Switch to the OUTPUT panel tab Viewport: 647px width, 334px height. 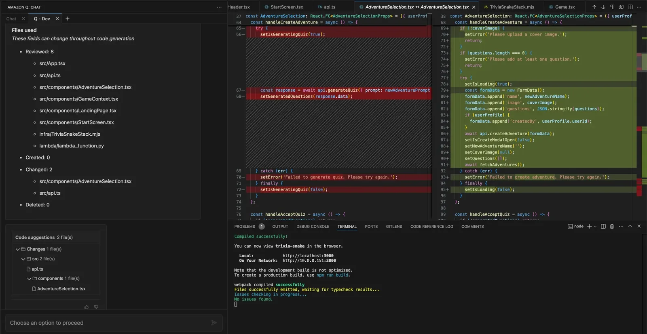click(280, 227)
